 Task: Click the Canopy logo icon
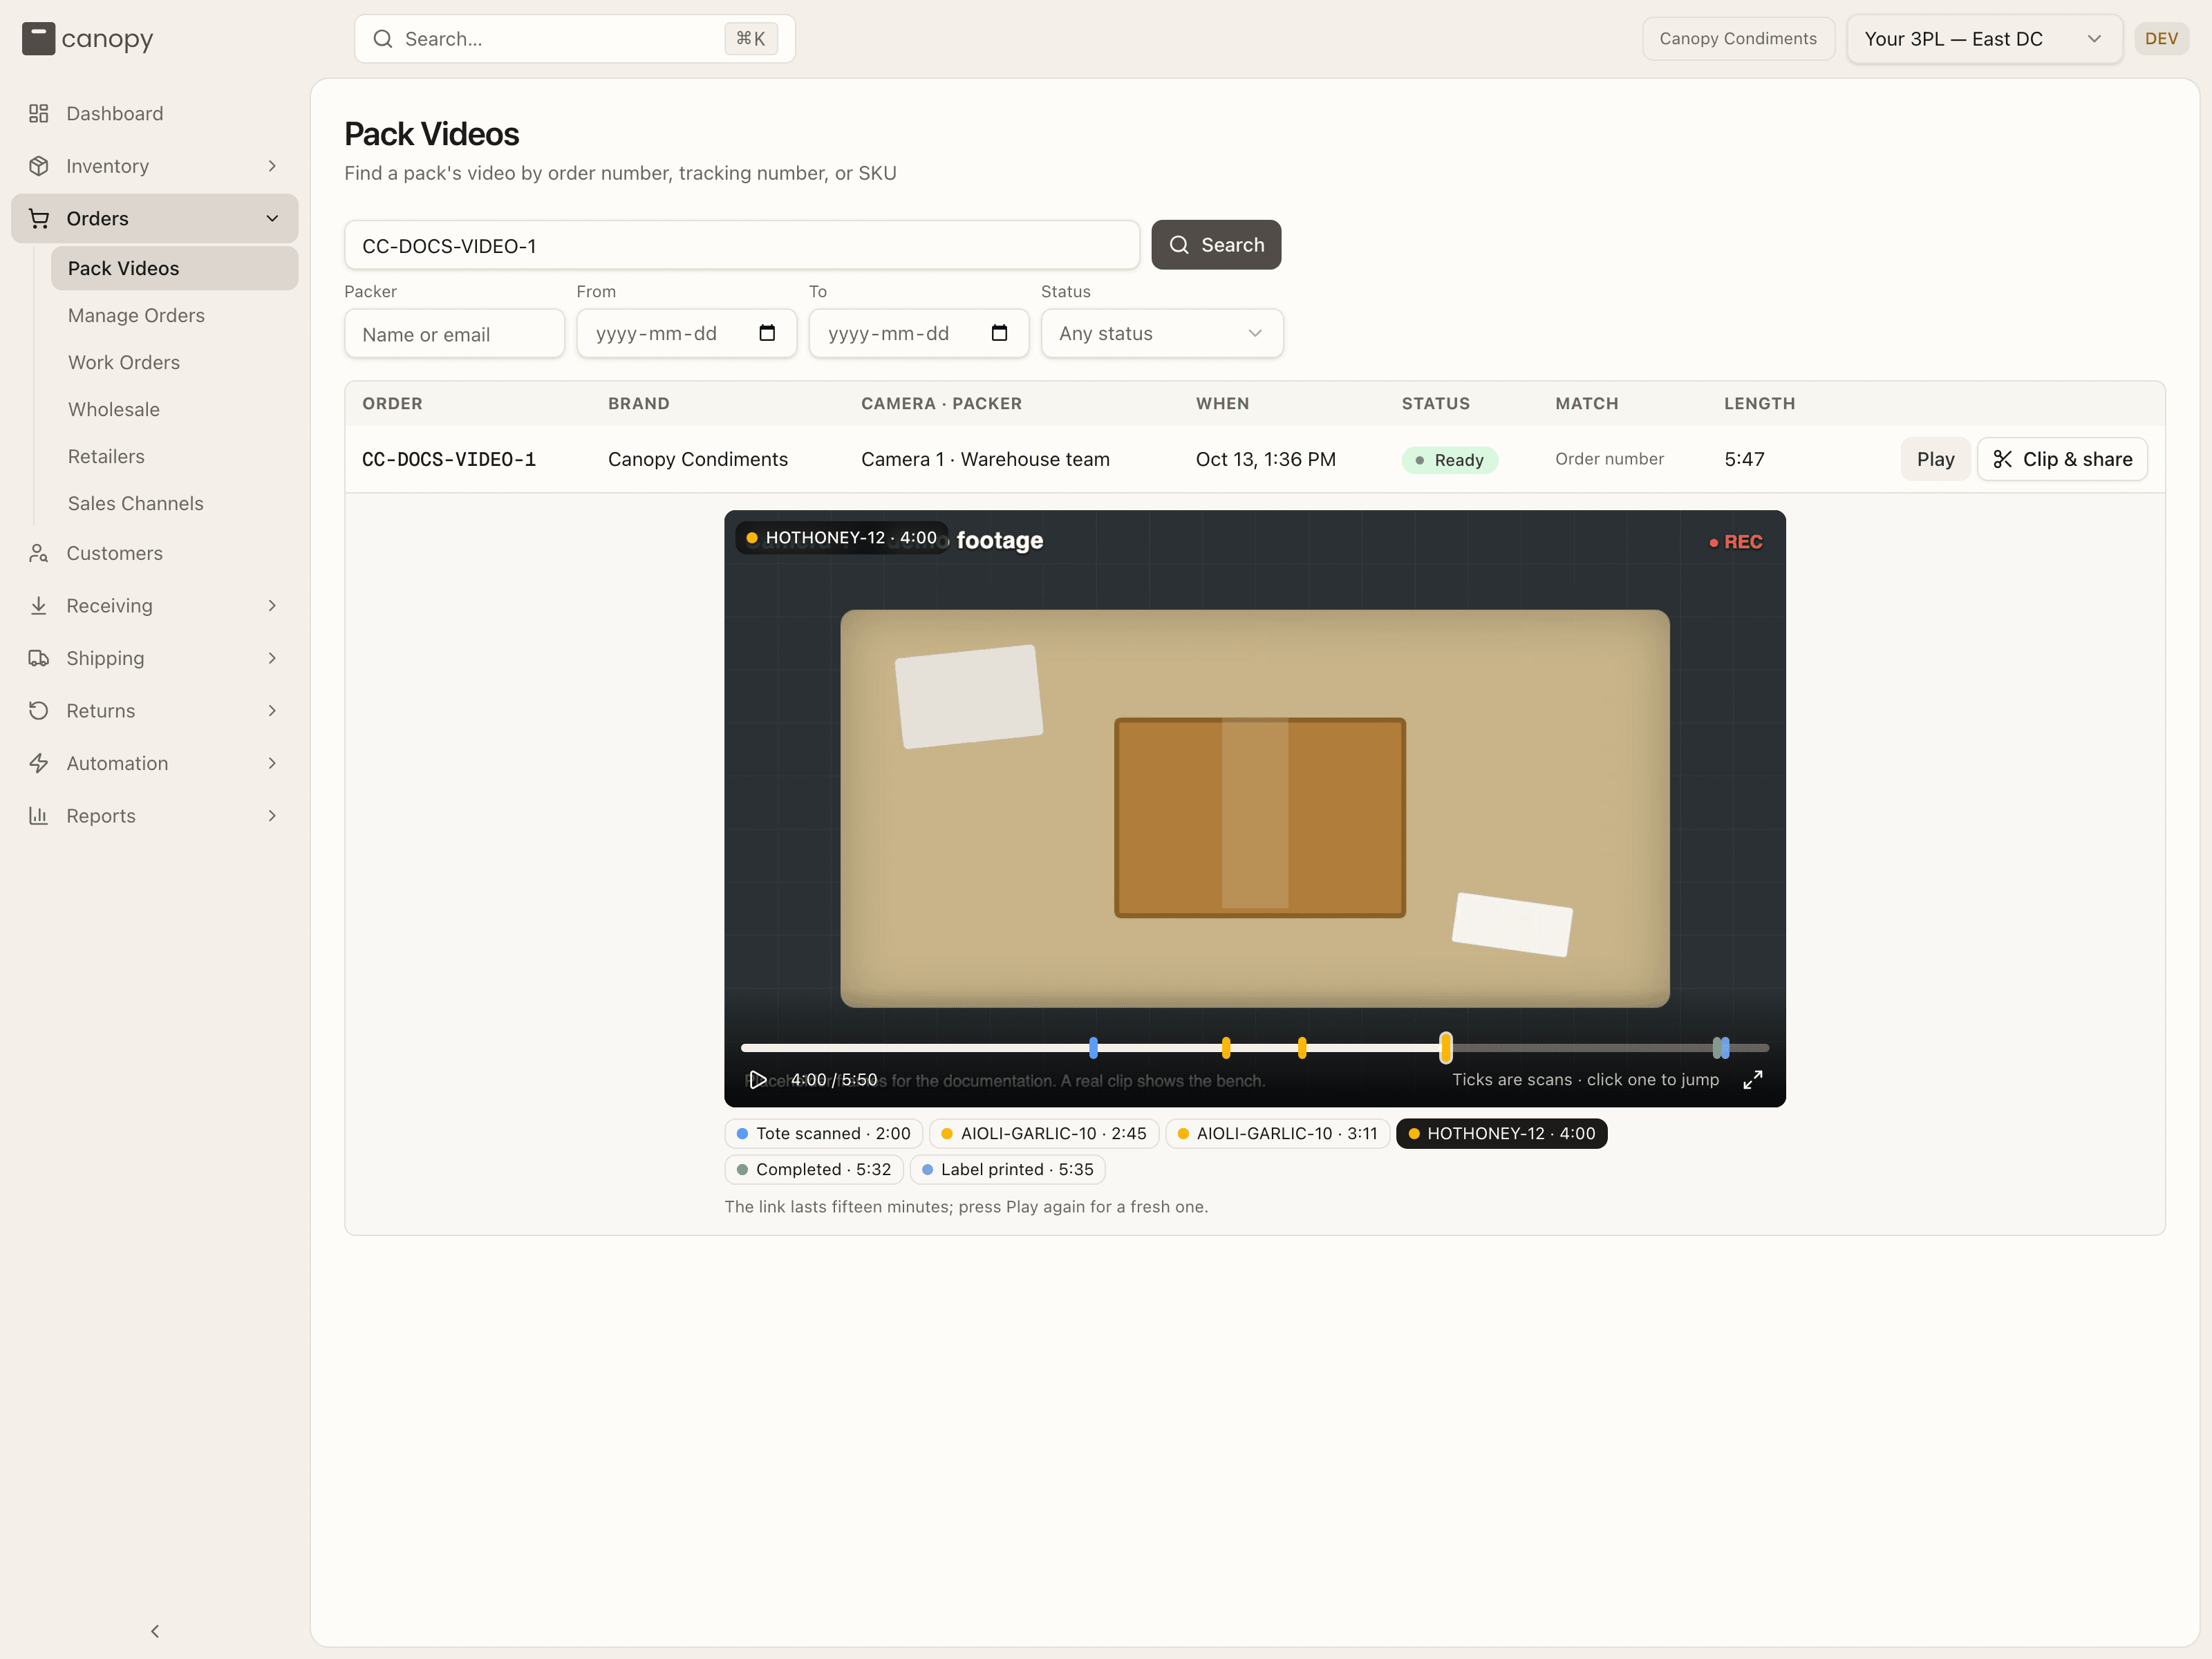click(x=38, y=39)
